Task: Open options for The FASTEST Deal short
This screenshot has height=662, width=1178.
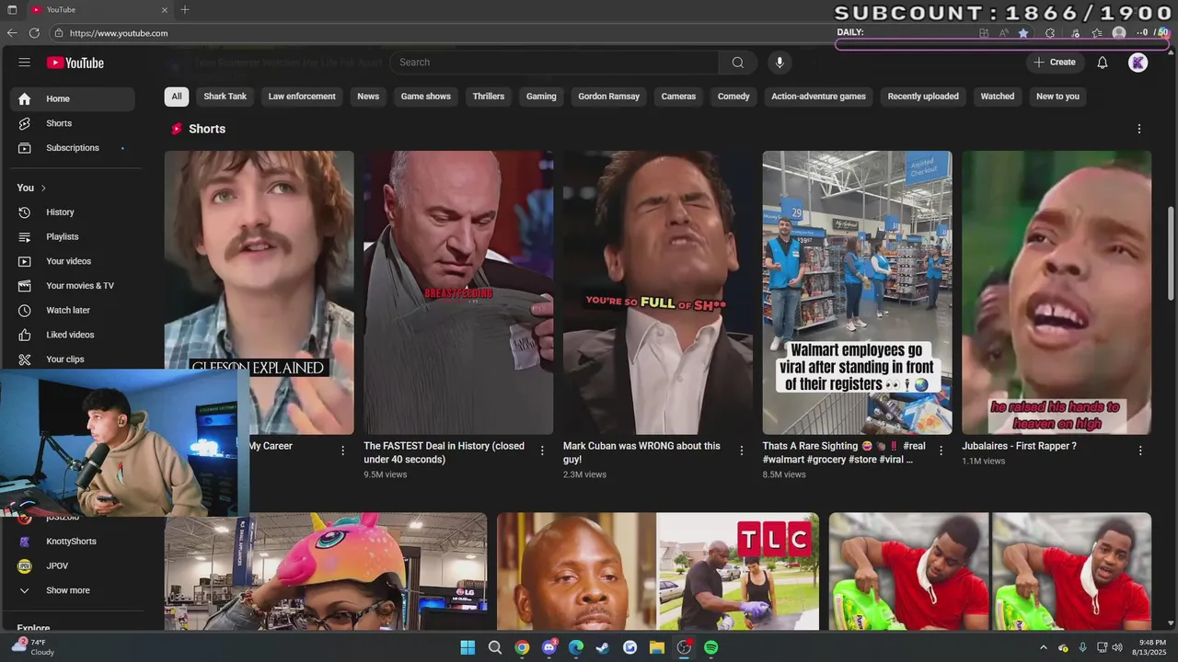Action: tap(542, 451)
